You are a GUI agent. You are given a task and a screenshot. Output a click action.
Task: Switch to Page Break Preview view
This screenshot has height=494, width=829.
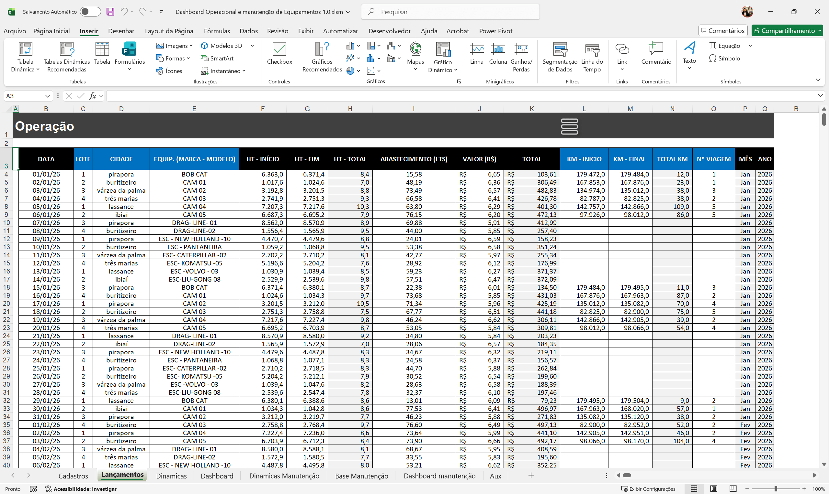click(x=733, y=488)
